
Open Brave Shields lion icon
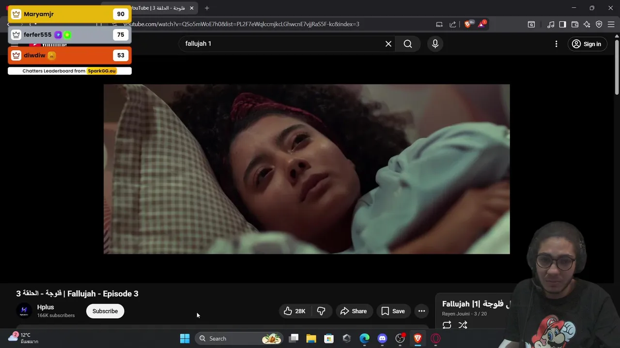467,24
